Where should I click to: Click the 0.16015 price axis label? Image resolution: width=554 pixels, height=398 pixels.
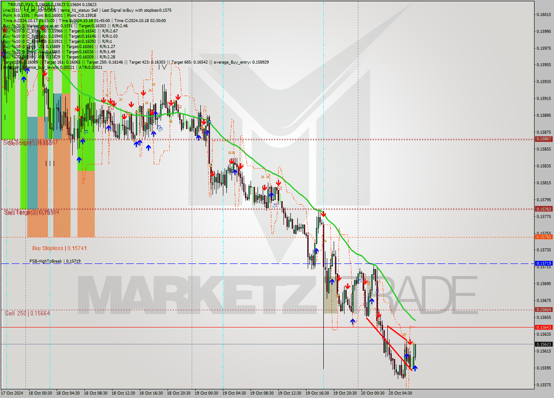(x=544, y=14)
